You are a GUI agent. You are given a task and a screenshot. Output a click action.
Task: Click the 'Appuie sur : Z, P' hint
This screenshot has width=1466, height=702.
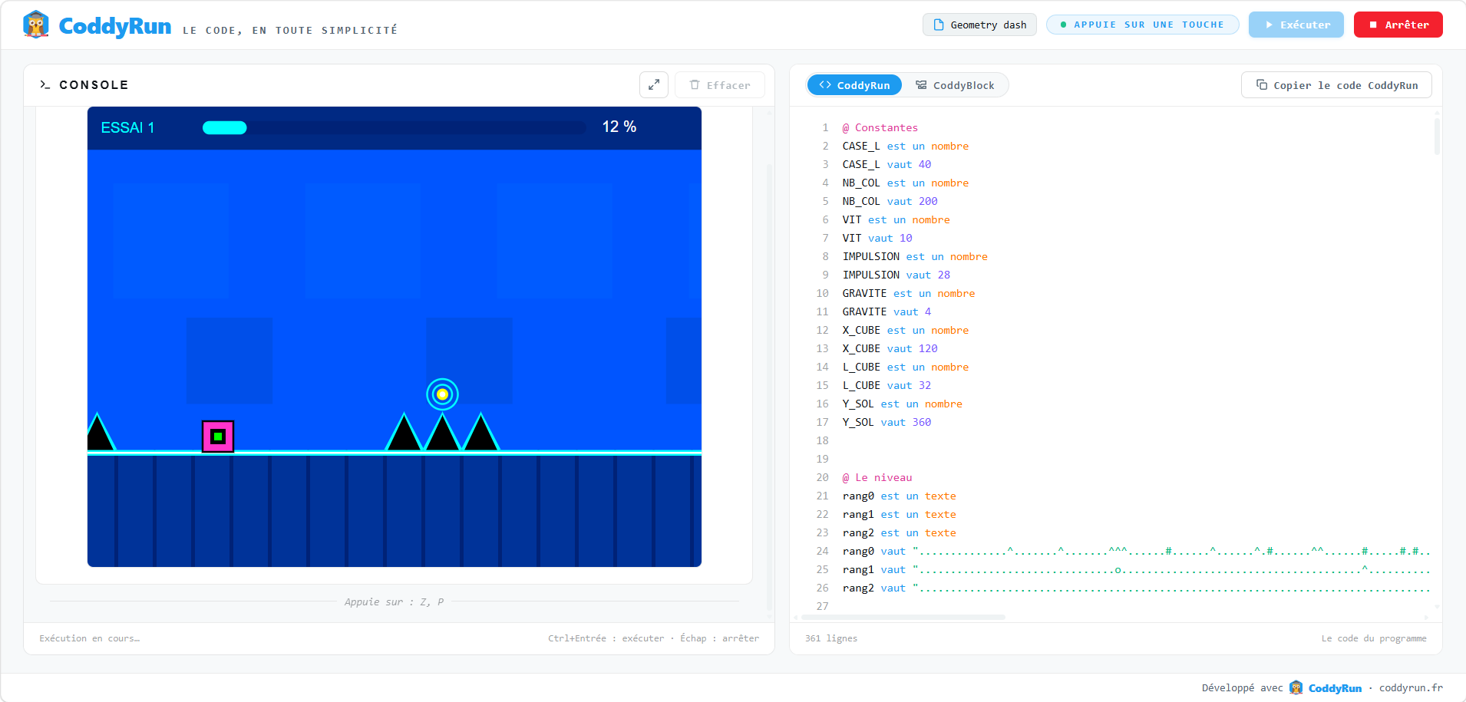(395, 601)
